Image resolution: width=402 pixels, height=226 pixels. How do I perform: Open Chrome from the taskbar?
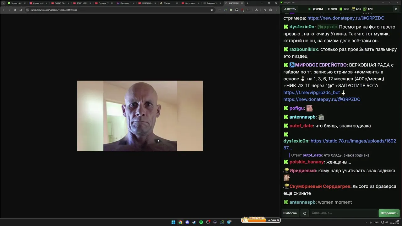180,222
